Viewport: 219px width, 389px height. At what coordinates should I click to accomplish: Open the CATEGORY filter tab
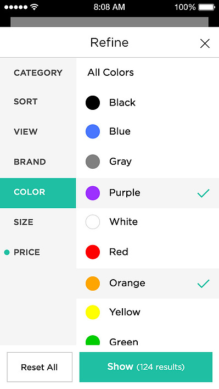(x=38, y=73)
